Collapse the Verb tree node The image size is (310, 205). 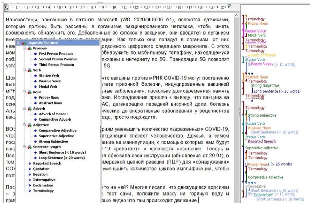click(24, 70)
